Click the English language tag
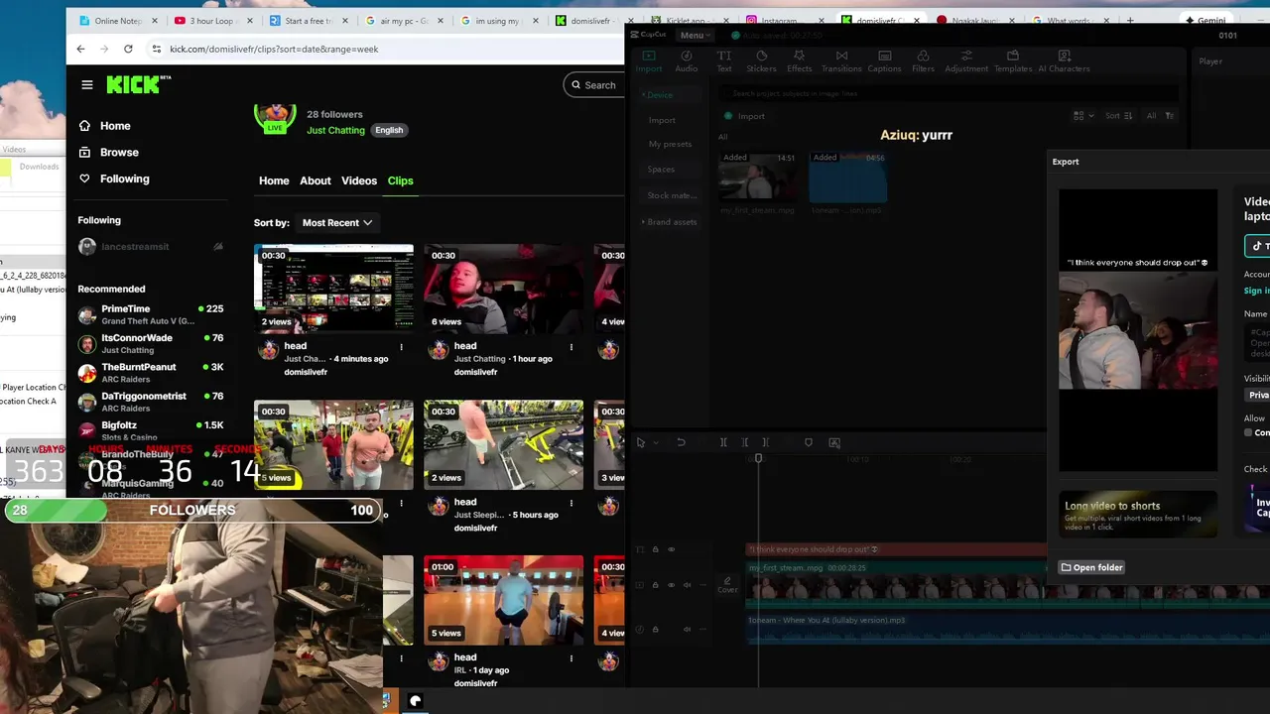Screen dimensions: 1270x714 [389, 130]
